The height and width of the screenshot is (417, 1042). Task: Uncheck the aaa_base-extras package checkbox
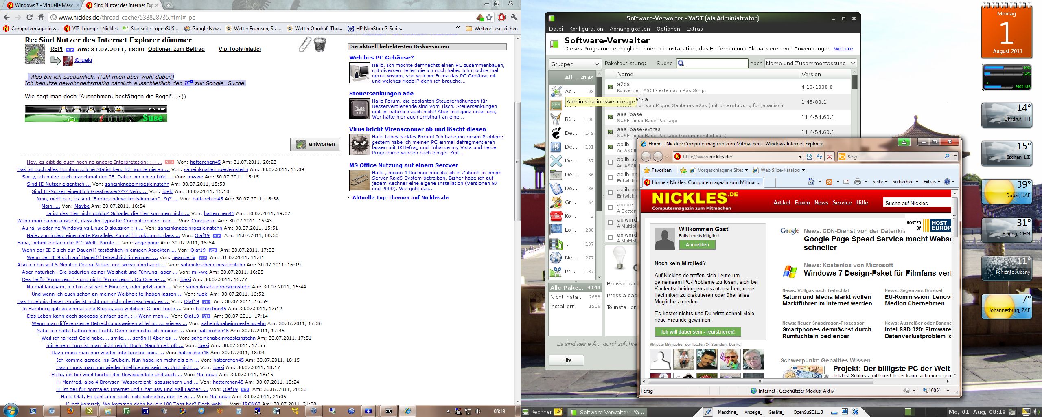click(x=611, y=132)
